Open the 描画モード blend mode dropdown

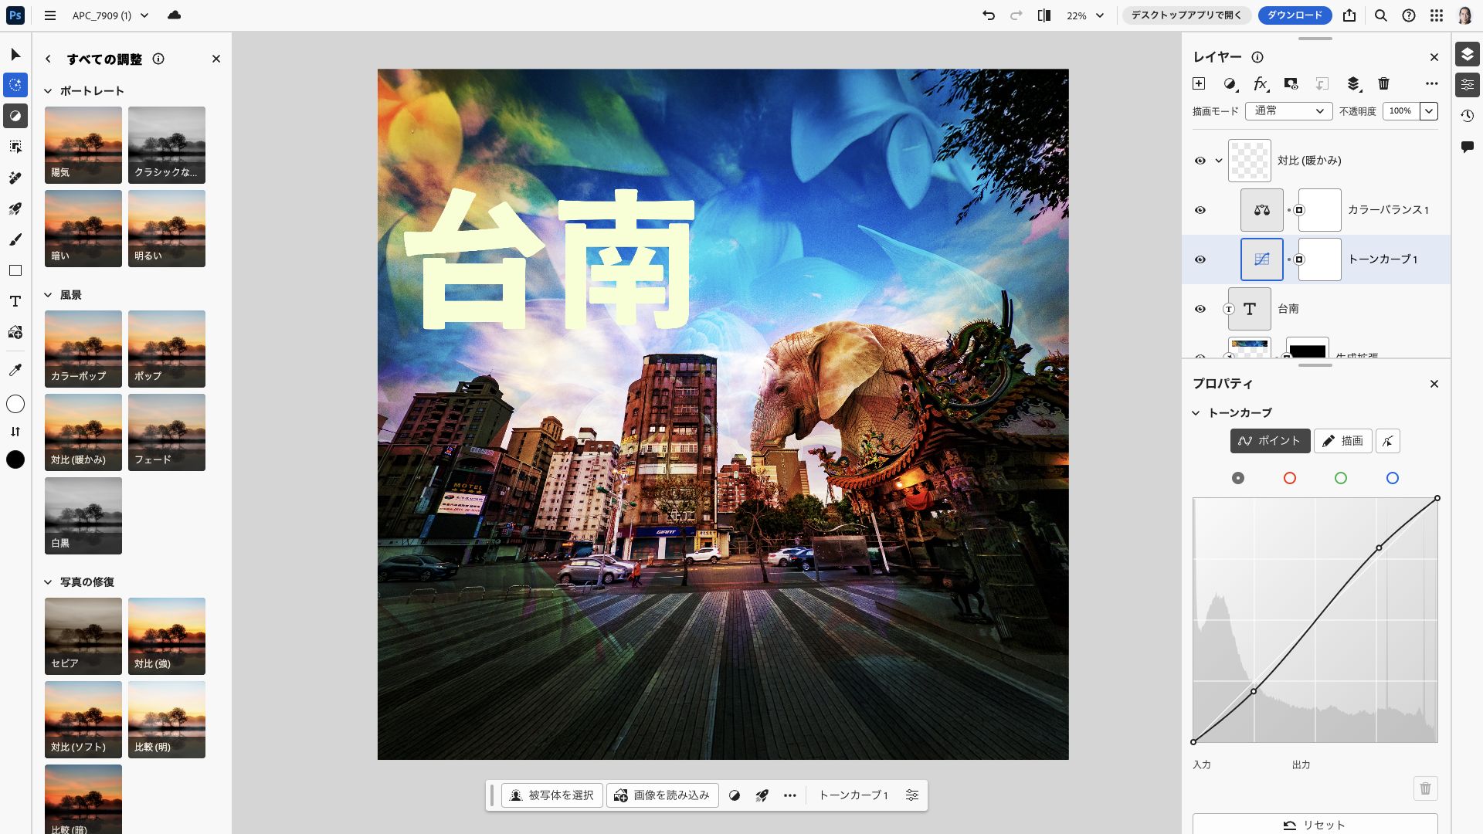[1288, 111]
